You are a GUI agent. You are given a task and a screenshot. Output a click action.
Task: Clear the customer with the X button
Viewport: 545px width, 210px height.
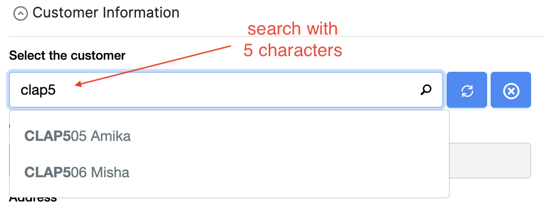[511, 90]
